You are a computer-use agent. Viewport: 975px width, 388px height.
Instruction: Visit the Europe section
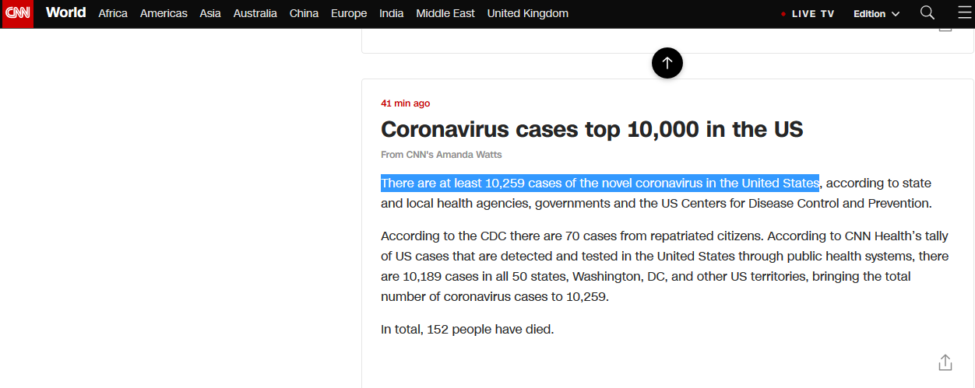pos(349,13)
